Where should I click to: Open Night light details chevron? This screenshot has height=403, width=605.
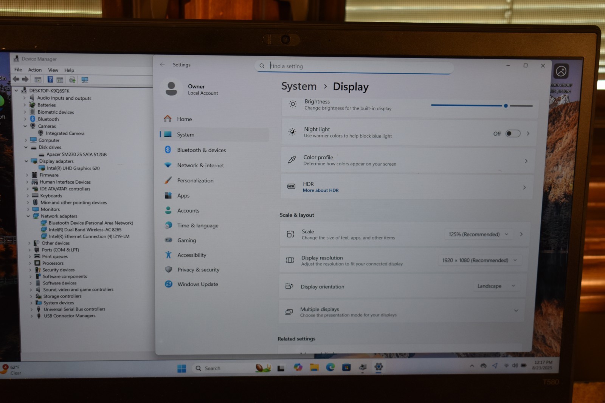[528, 133]
